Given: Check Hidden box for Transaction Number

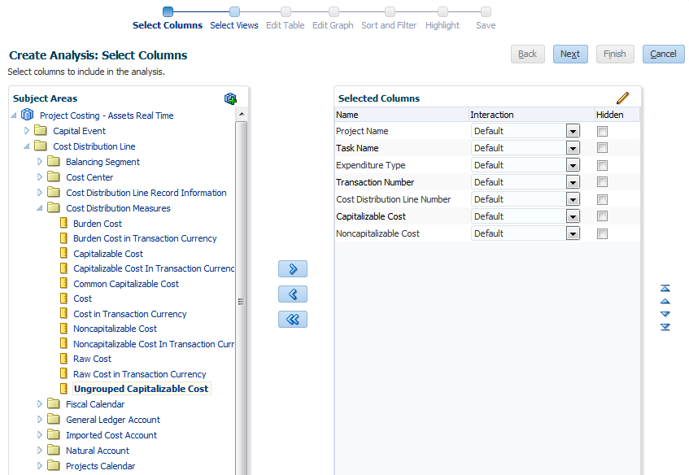Looking at the screenshot, I should click(x=602, y=182).
